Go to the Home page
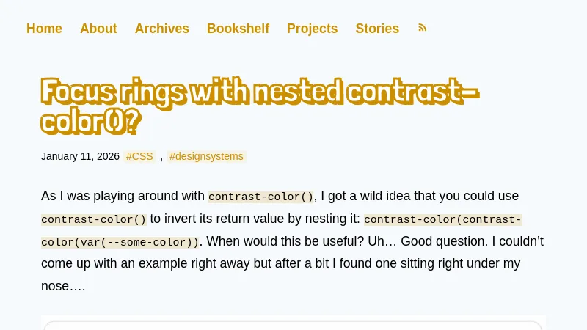This screenshot has height=330, width=587. coord(44,29)
